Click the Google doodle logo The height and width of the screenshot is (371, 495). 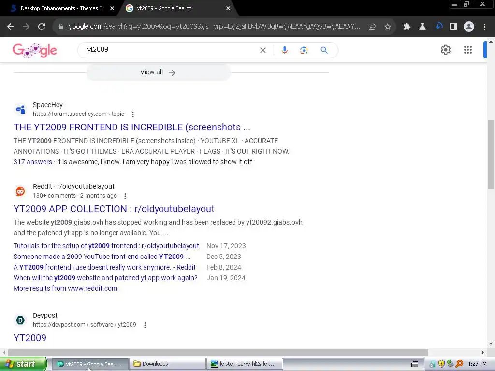click(35, 50)
